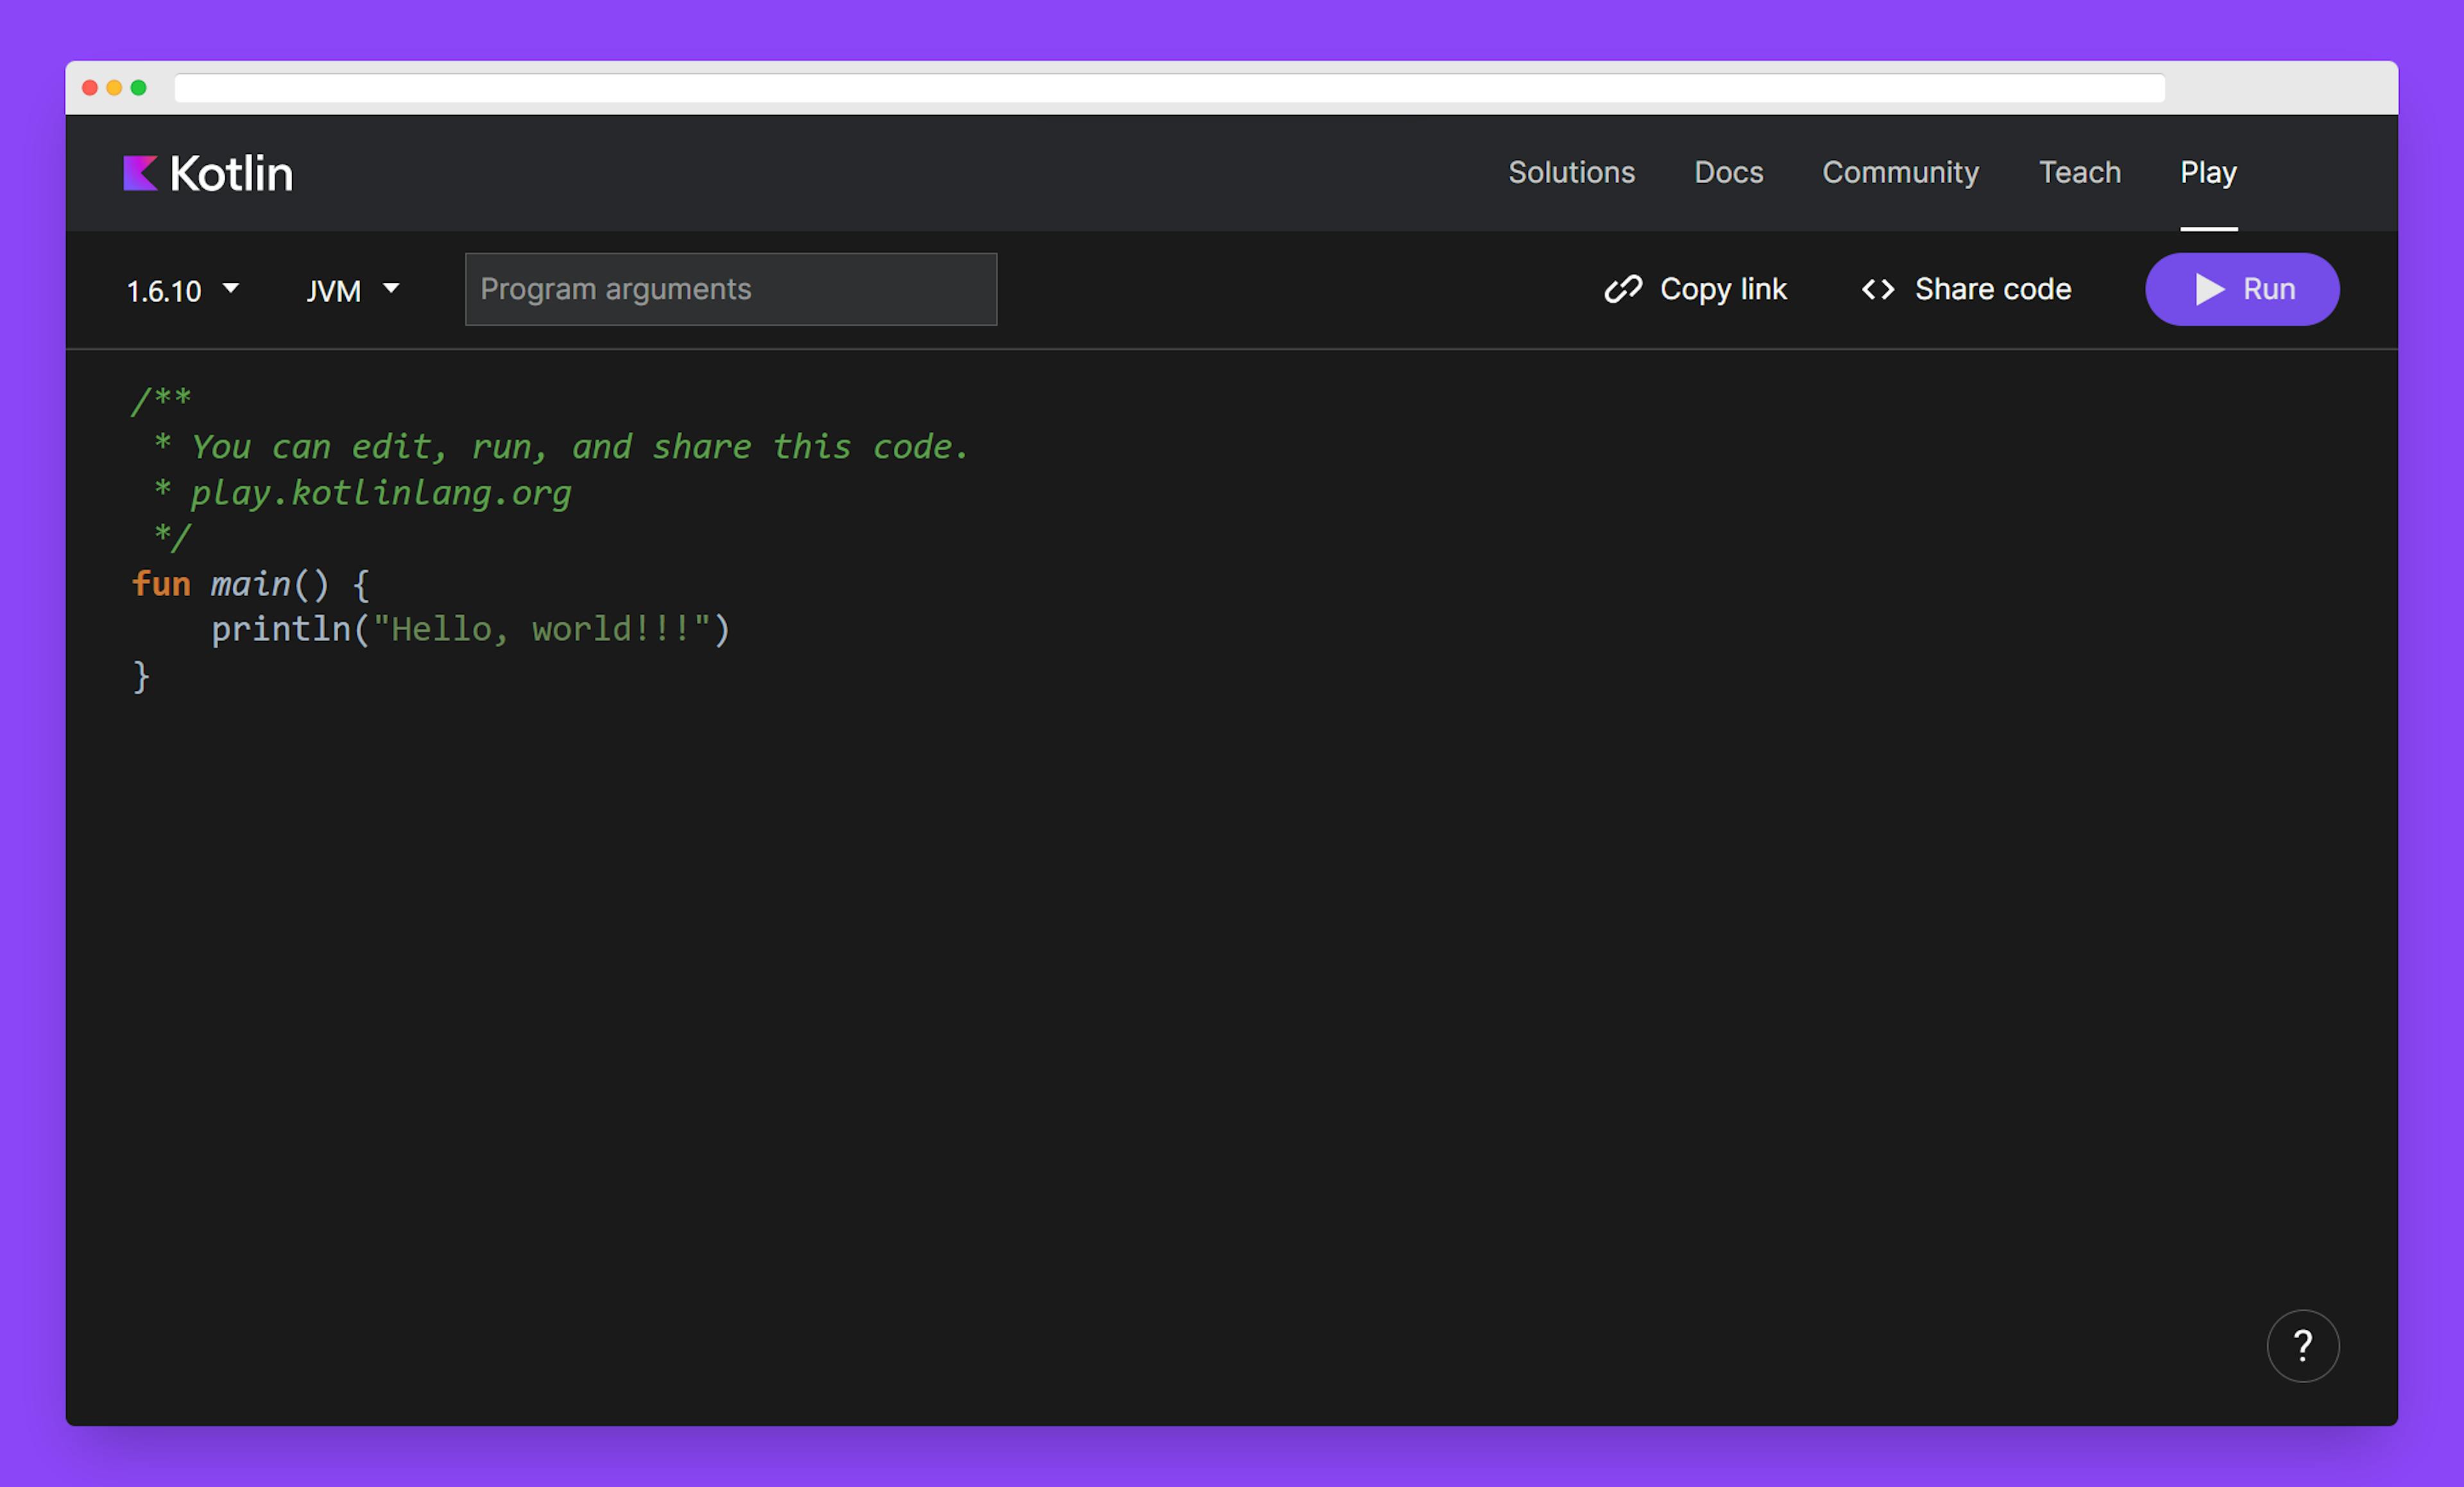Click the yellow minimize window dot
Screen dimensions: 2464x1487
(x=114, y=88)
